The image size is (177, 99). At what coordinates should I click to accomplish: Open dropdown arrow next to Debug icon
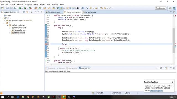click(17, 8)
